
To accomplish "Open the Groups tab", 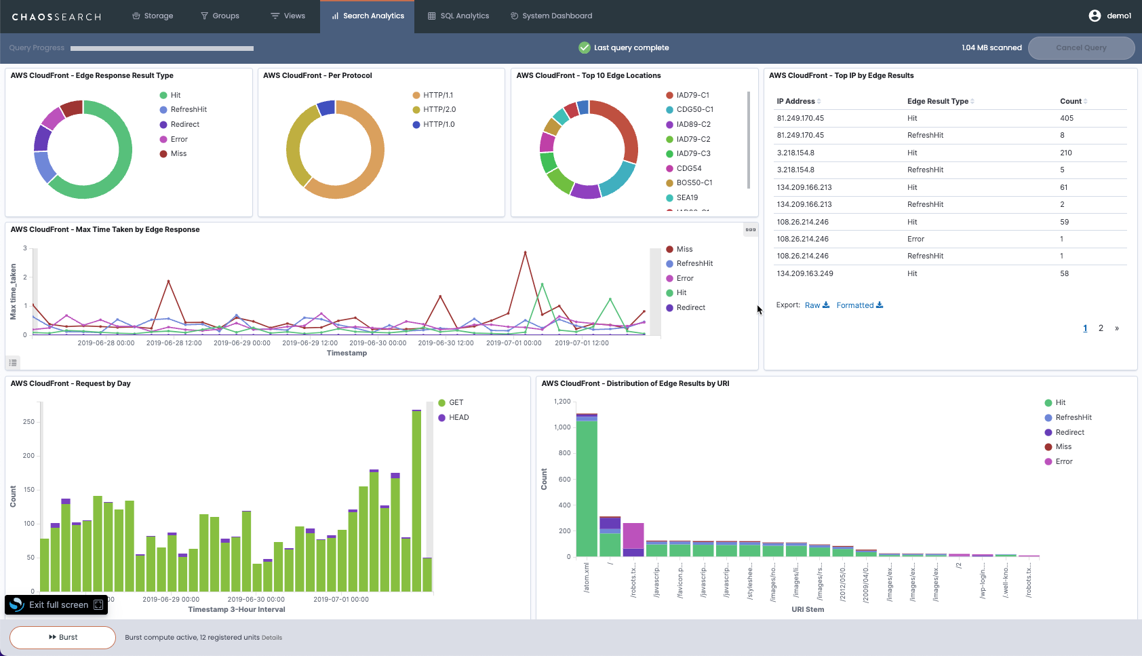I will pyautogui.click(x=220, y=16).
